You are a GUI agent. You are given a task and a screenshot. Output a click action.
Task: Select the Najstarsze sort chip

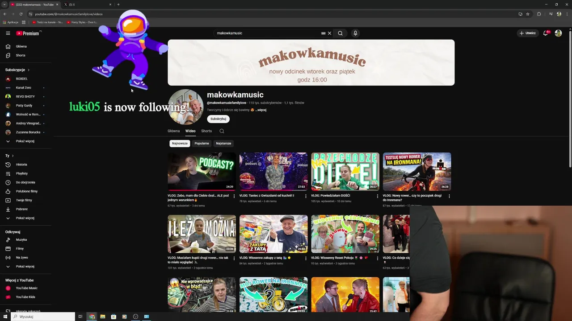click(x=223, y=143)
